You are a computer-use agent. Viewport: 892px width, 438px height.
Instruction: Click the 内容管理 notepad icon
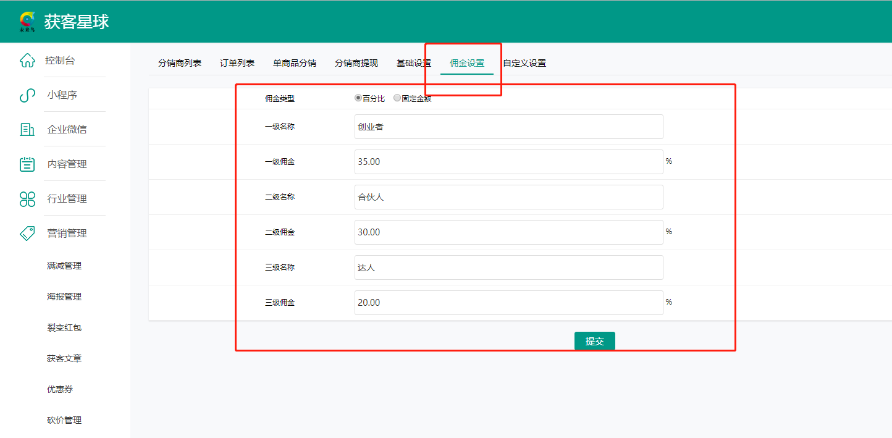[x=27, y=164]
